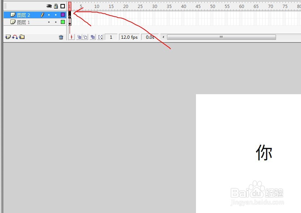Change the outline color of 图层 2

62,14
